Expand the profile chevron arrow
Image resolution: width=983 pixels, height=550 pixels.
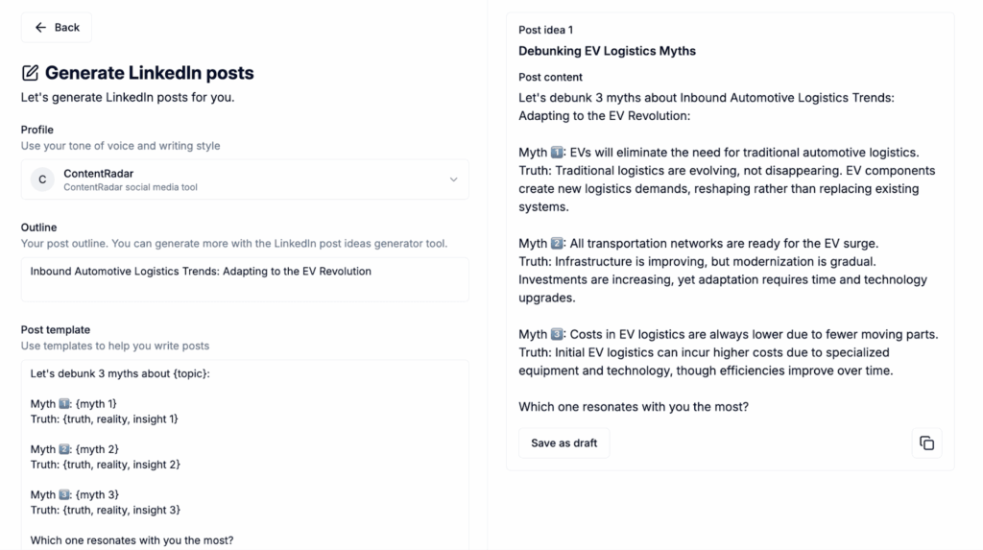click(x=454, y=179)
